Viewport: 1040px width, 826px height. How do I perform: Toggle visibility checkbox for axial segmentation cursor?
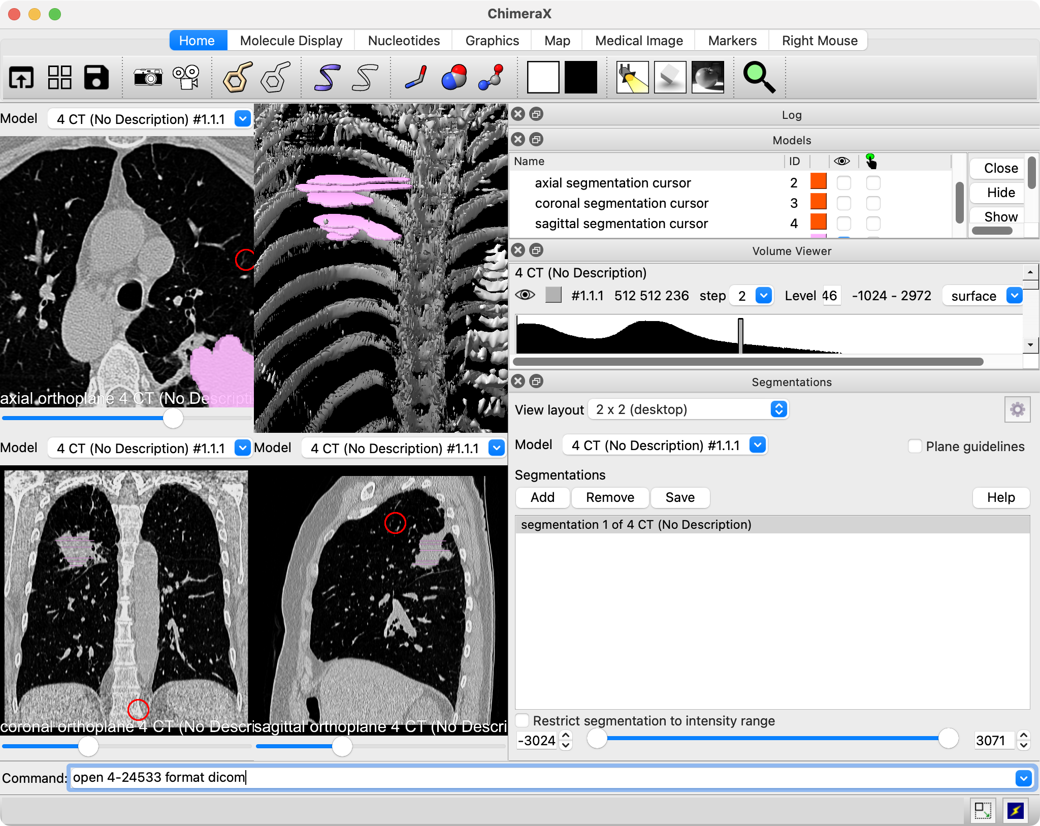point(843,183)
